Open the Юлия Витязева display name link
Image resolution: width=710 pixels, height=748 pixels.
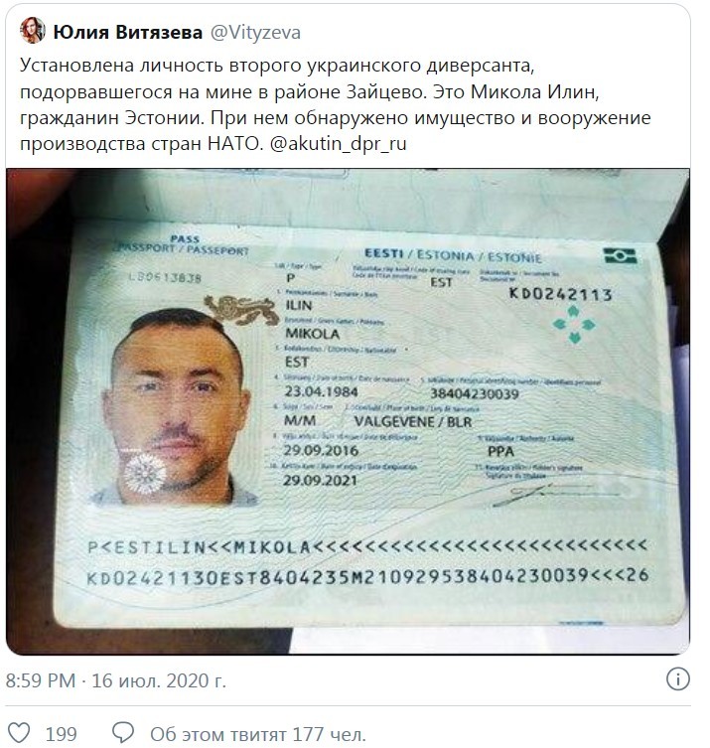coord(128,33)
